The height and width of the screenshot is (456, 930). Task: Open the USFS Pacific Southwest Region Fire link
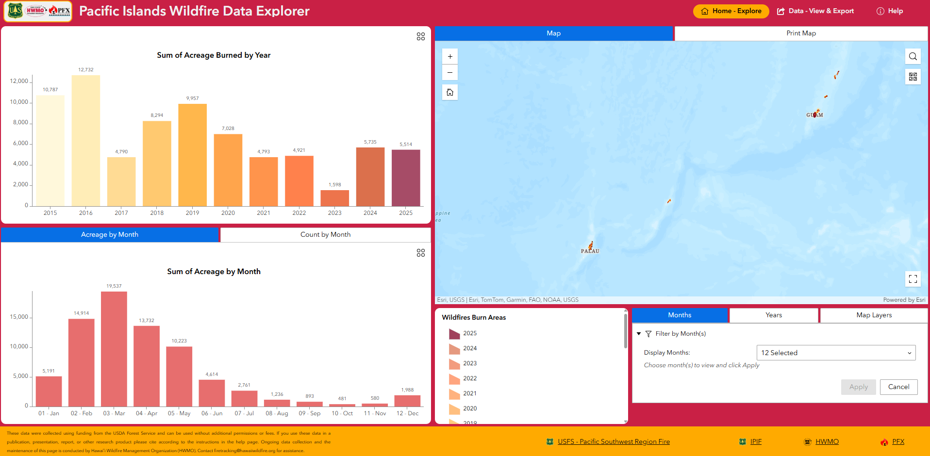[614, 441]
